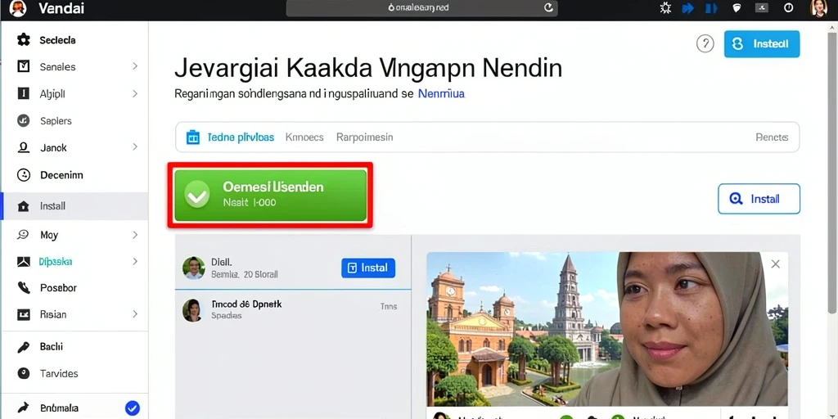Click the Posebor phone icon
Screen dimensions: 838x419
24,288
